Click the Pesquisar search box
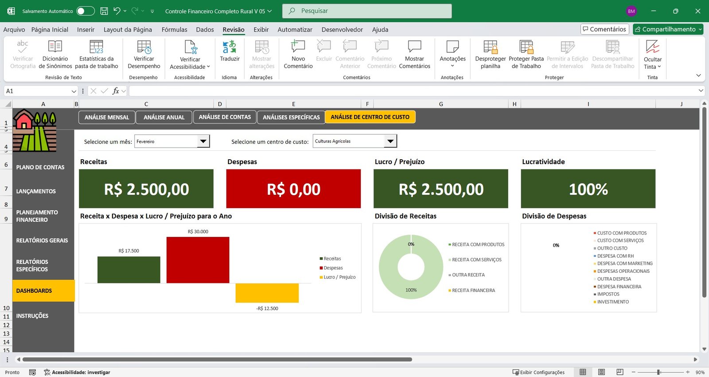 [x=367, y=11]
